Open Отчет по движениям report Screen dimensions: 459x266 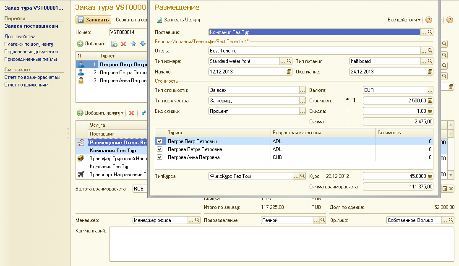(x=26, y=85)
